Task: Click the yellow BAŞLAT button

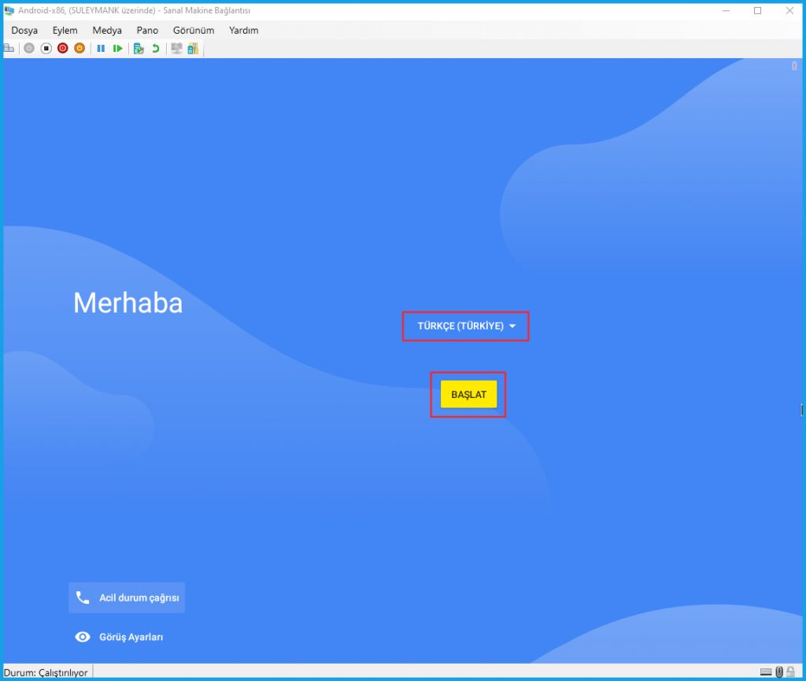Action: (x=469, y=395)
